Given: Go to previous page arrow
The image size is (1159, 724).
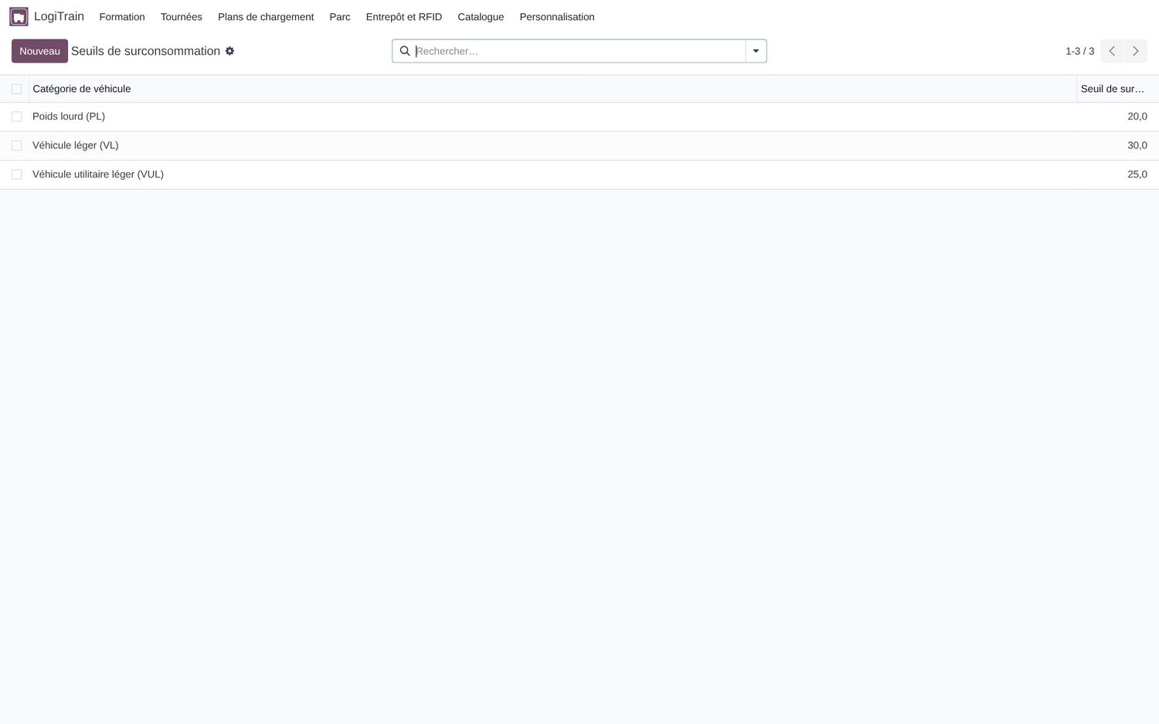Looking at the screenshot, I should pyautogui.click(x=1112, y=51).
